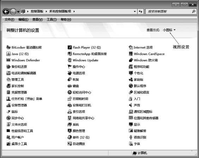Open the 文件(F) menu
This screenshot has height=158, width=199.
pos(10,19)
